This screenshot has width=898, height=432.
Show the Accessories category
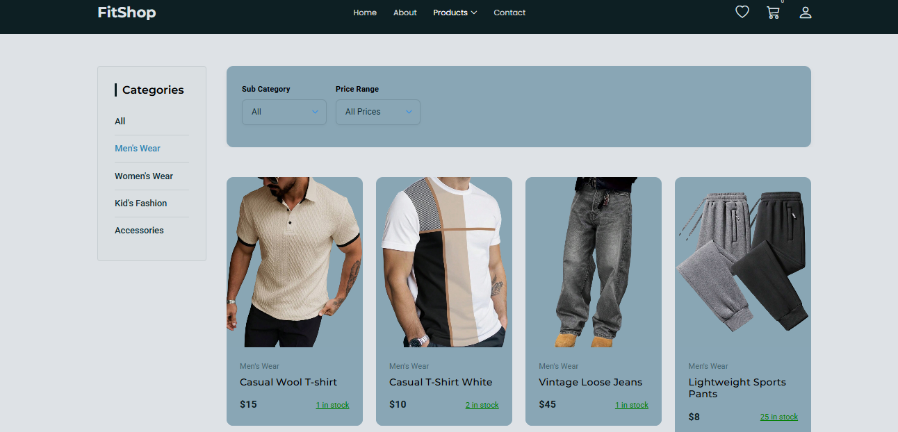139,231
